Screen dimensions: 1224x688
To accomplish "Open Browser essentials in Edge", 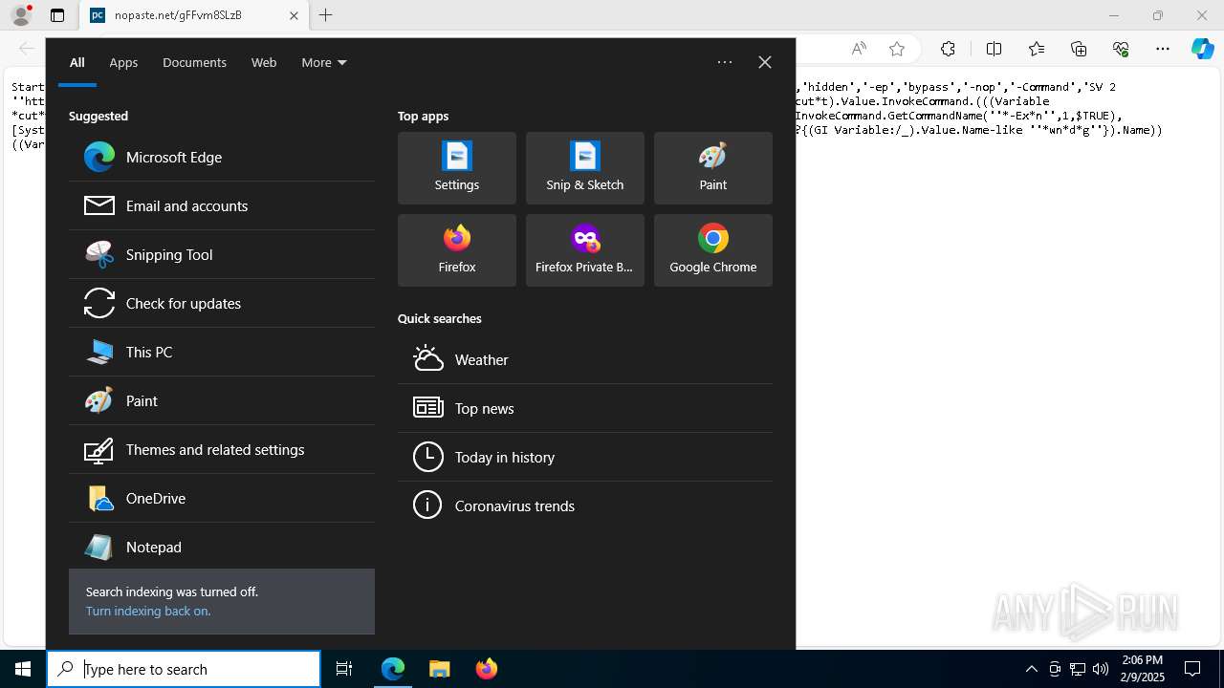I will pos(1121,49).
